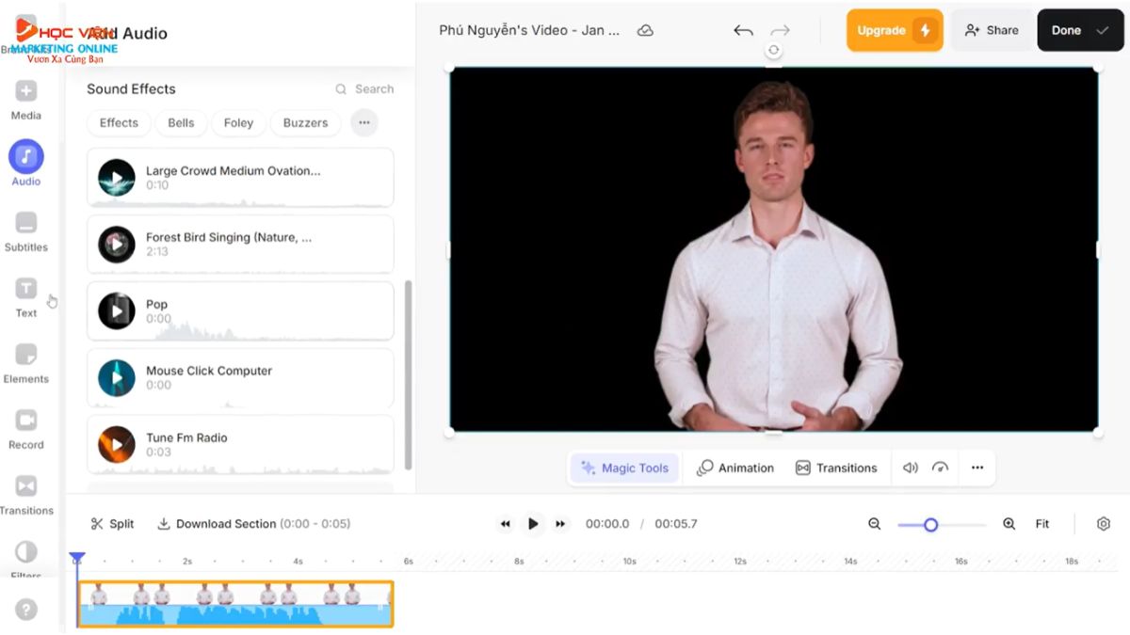Click the project title Phú Nguyễn's Video

click(x=529, y=30)
